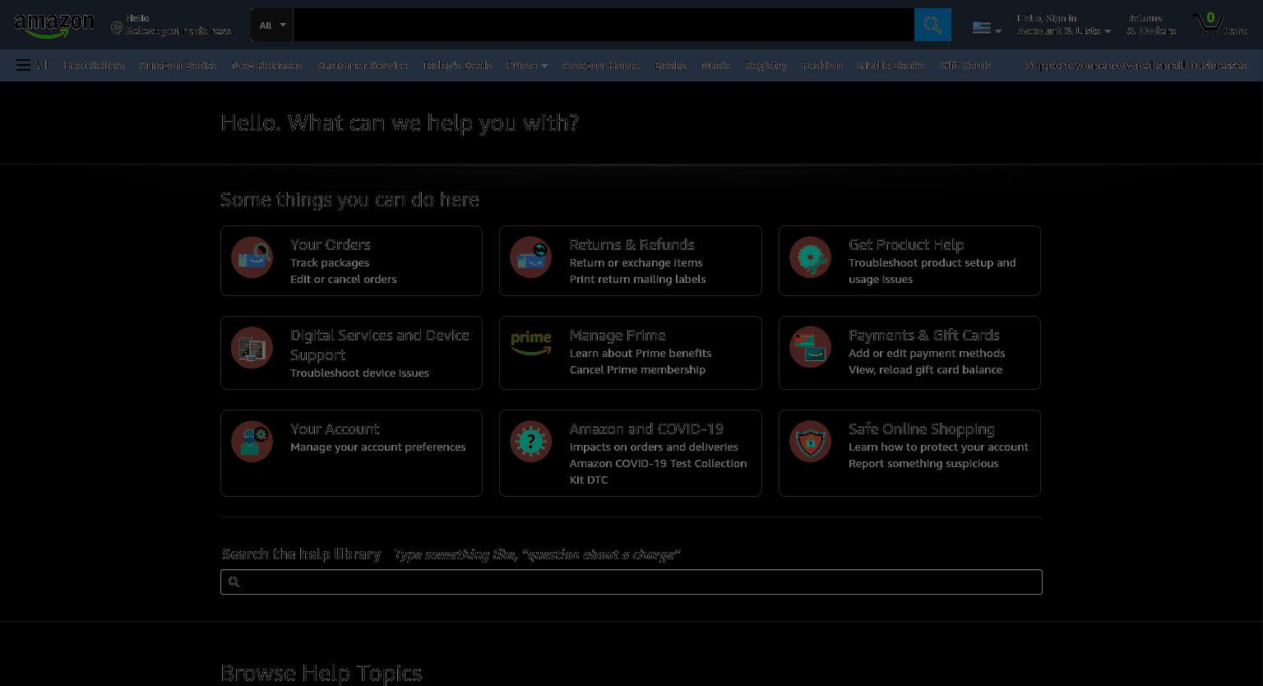Click 'Troubleshoot device issues' text
1263x686 pixels.
[360, 373]
